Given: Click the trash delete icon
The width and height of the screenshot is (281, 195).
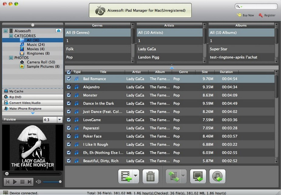Looking at the screenshot, I should coord(151,176).
